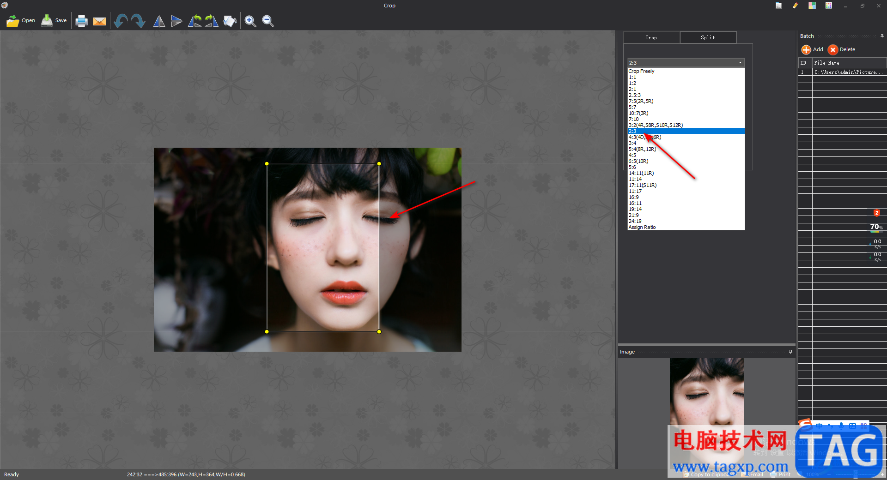
Task: Click the ID column header
Action: coord(805,63)
